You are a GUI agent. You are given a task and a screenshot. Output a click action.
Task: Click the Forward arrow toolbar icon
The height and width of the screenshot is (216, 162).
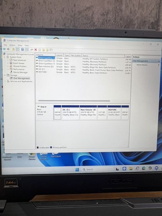8,49
